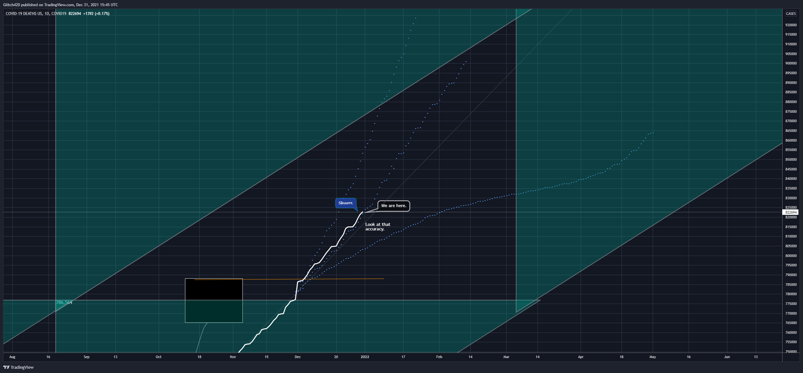Click the TradingView logo at bottom left
Image resolution: width=803 pixels, height=373 pixels.
pyautogui.click(x=19, y=367)
